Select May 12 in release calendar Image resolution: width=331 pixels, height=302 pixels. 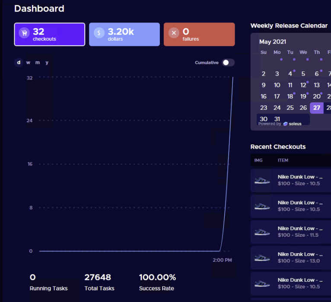point(303,85)
